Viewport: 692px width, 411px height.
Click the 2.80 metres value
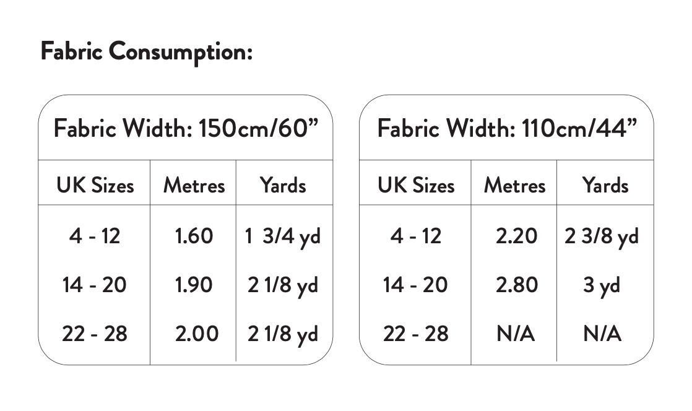pyautogui.click(x=514, y=285)
